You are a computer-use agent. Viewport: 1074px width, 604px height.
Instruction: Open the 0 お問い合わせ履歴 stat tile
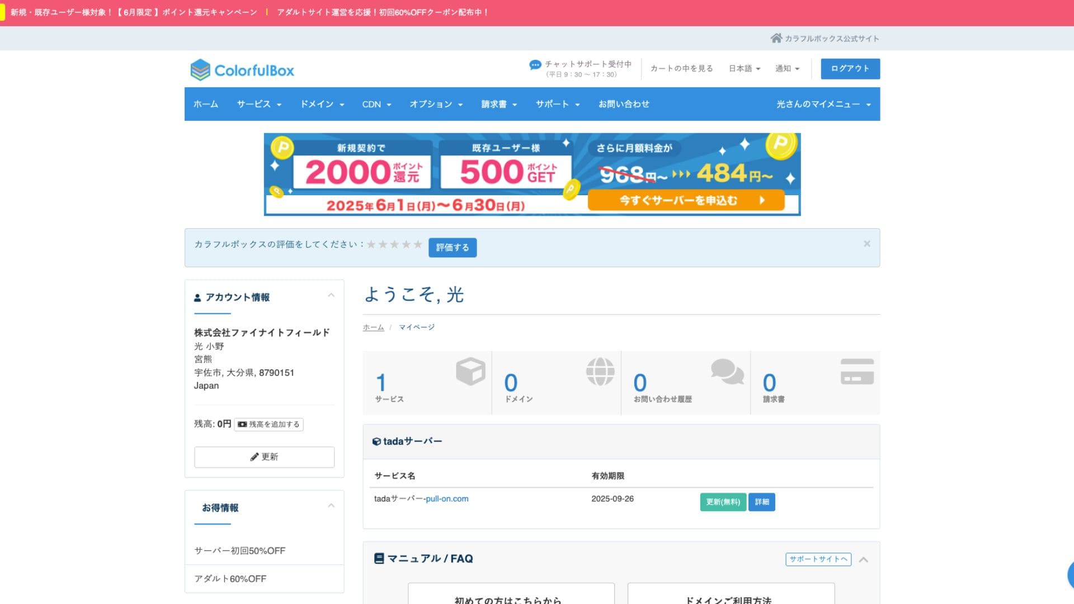[686, 383]
